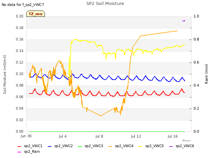
Task: Click the Jul 8 x-axis tick label
Action: coord(99,136)
